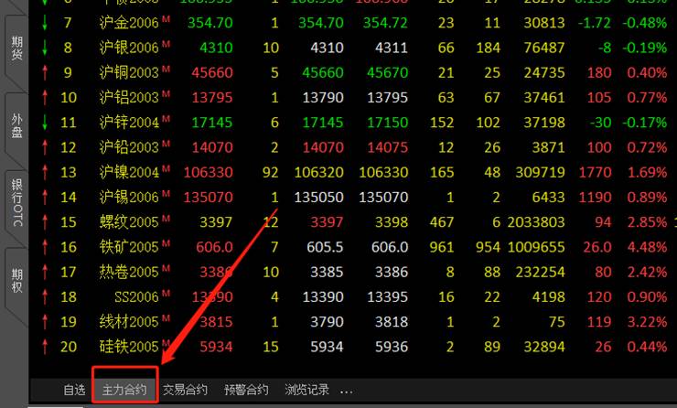
Task: Click the volume value 1009655
Action: click(x=536, y=247)
